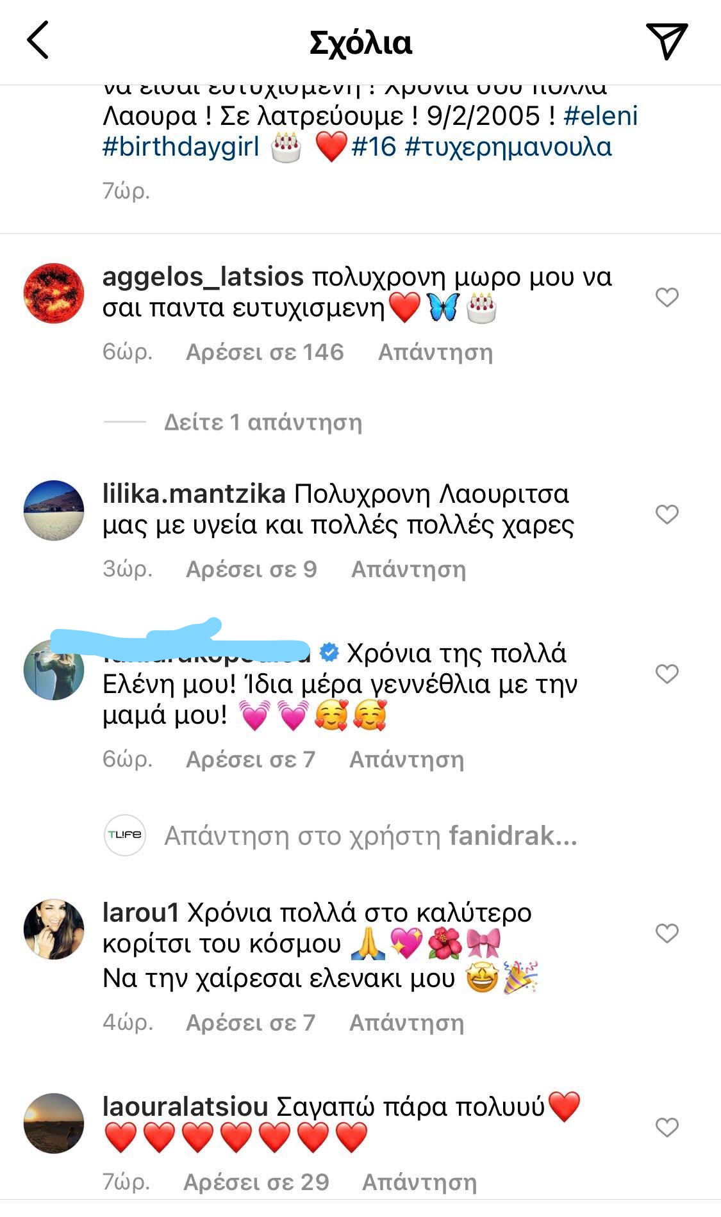The image size is (721, 1217).
Task: Reply to larou1 comment via Απάντηση
Action: point(406,1023)
